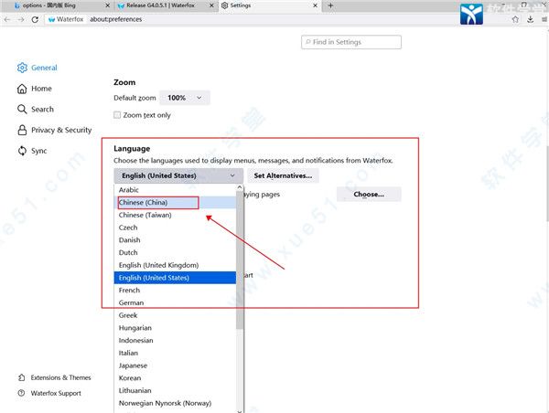Click the Find in Settings search box
Viewport: 549px width, 413px height.
pos(351,42)
